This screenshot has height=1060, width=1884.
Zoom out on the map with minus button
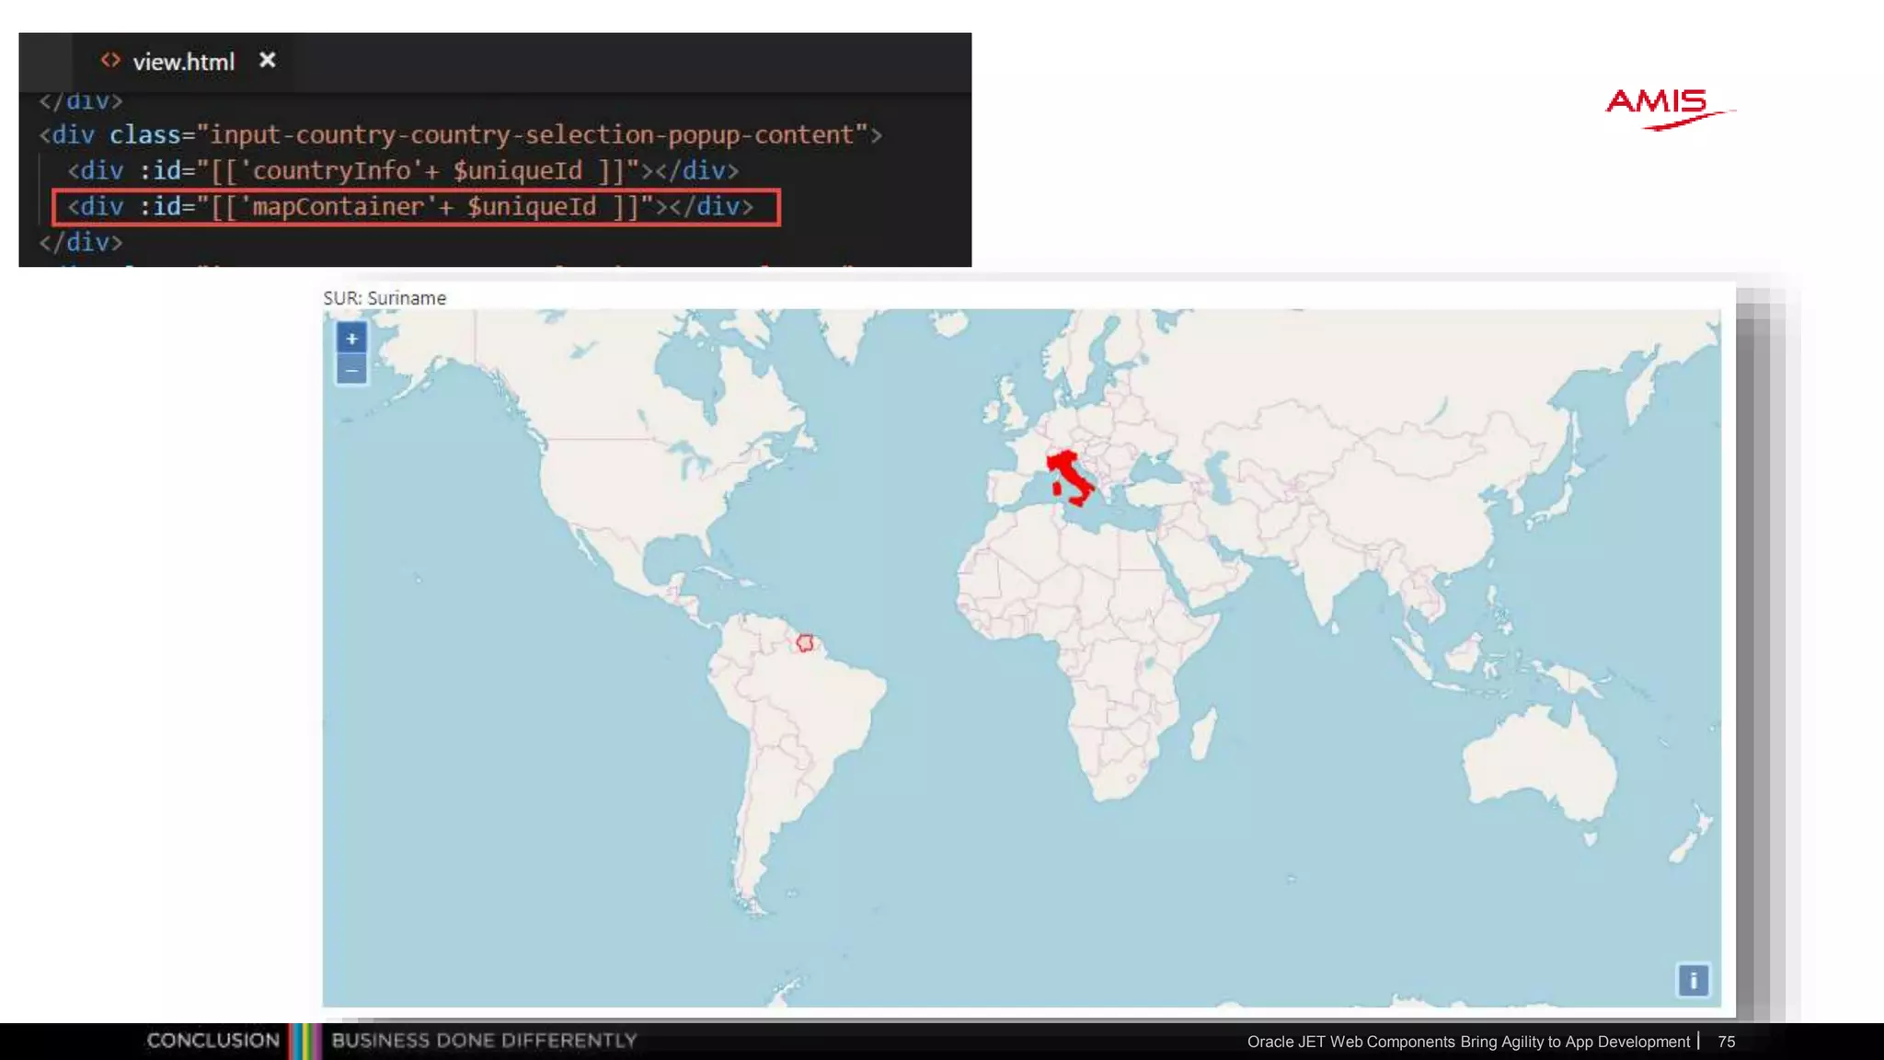click(351, 370)
